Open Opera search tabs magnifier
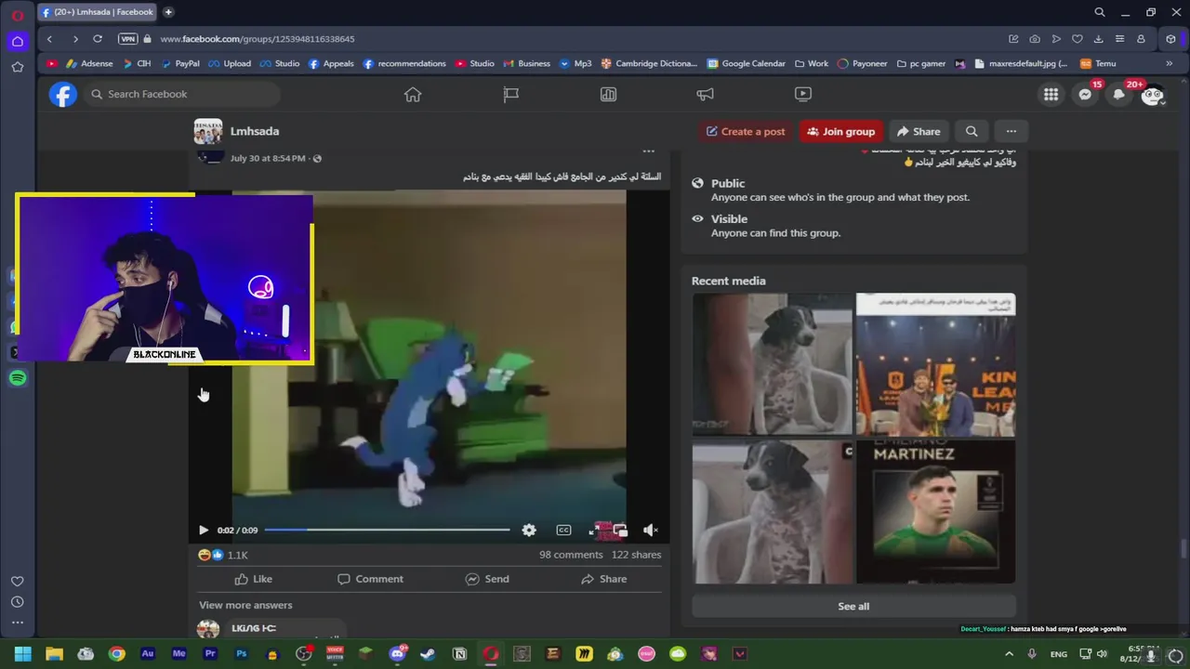 pyautogui.click(x=1100, y=12)
